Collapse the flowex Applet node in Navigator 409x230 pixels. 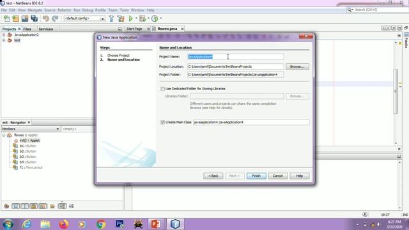[4, 135]
